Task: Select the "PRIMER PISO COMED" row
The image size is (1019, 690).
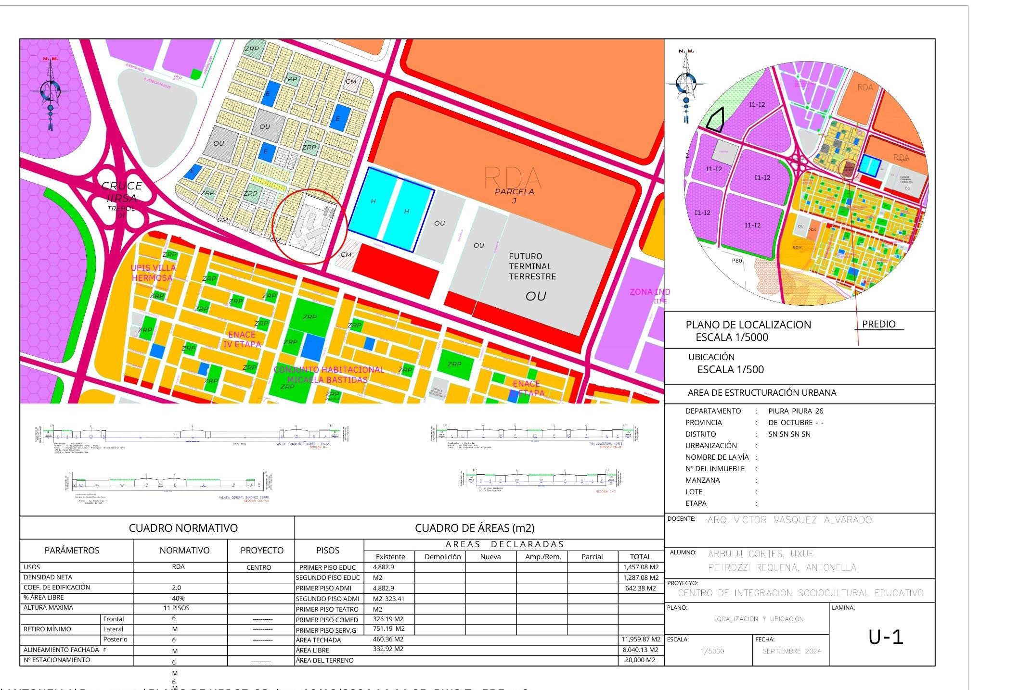Action: [x=327, y=620]
